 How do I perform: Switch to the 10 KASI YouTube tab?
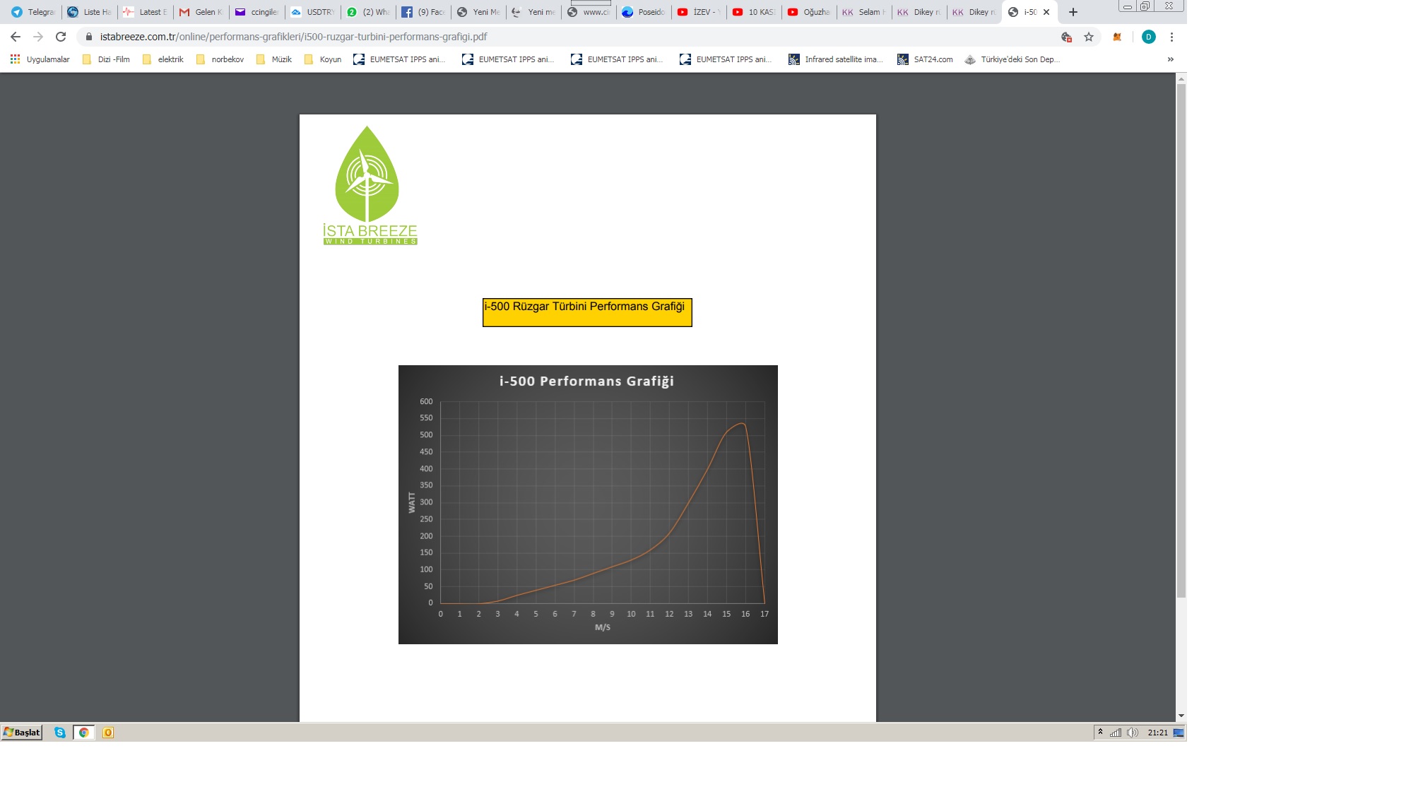point(754,12)
